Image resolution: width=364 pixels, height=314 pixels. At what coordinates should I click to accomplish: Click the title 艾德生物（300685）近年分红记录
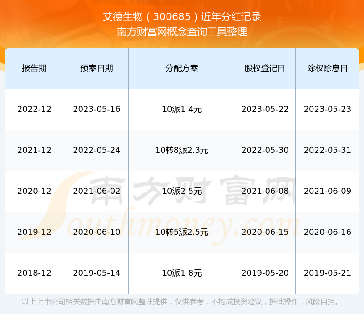182,17
